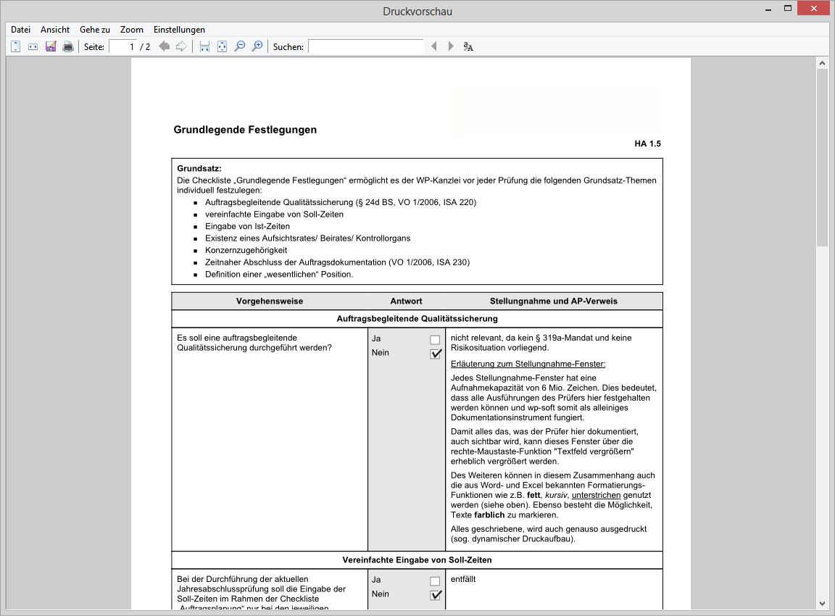
Task: Expand the Zoom menu
Action: [132, 30]
